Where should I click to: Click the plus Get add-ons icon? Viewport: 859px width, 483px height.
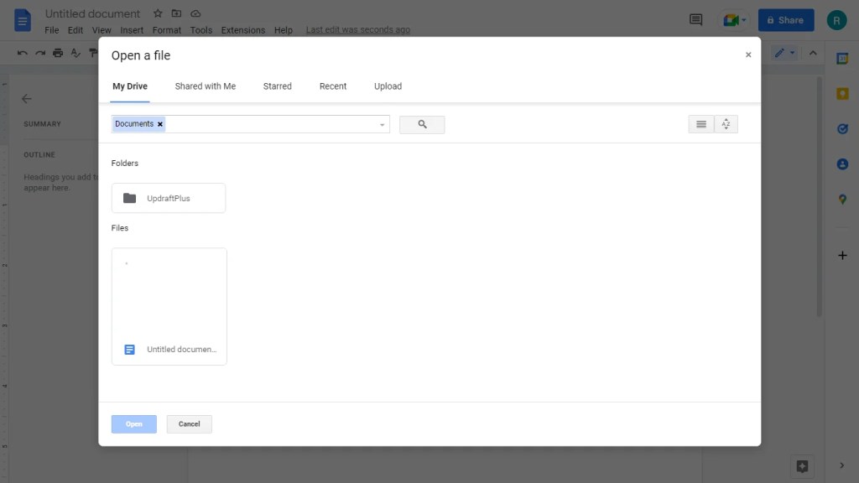click(842, 255)
